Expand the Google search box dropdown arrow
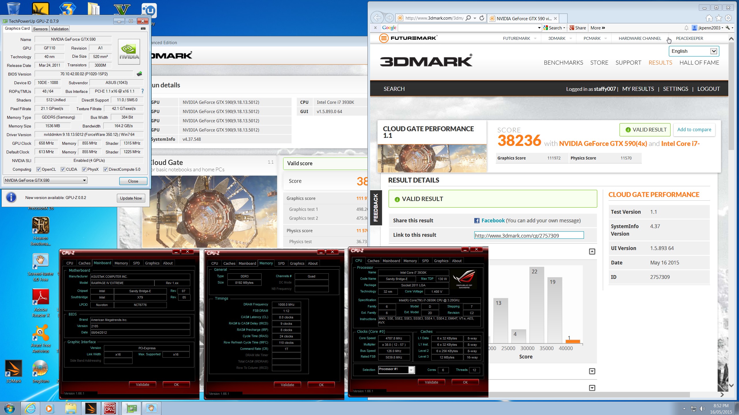739x415 pixels. point(539,28)
